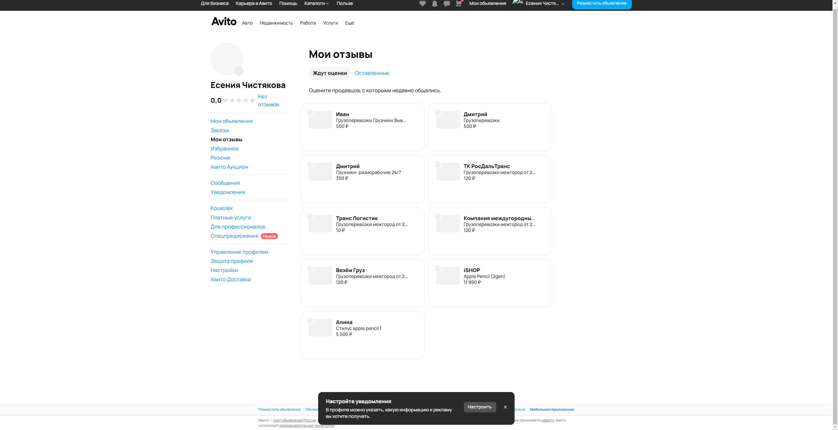Dismiss the notification settings popup
The height and width of the screenshot is (430, 838).
pyautogui.click(x=505, y=407)
